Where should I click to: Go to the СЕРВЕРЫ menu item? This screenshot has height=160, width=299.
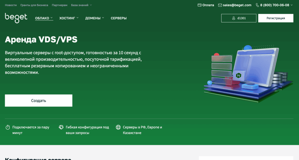(x=119, y=18)
